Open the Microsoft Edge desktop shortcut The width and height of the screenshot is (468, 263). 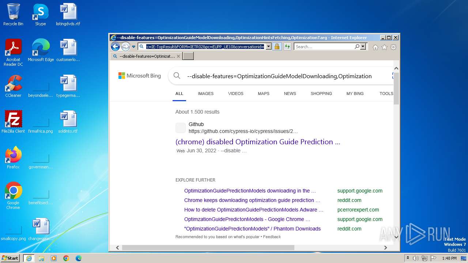[x=41, y=50]
